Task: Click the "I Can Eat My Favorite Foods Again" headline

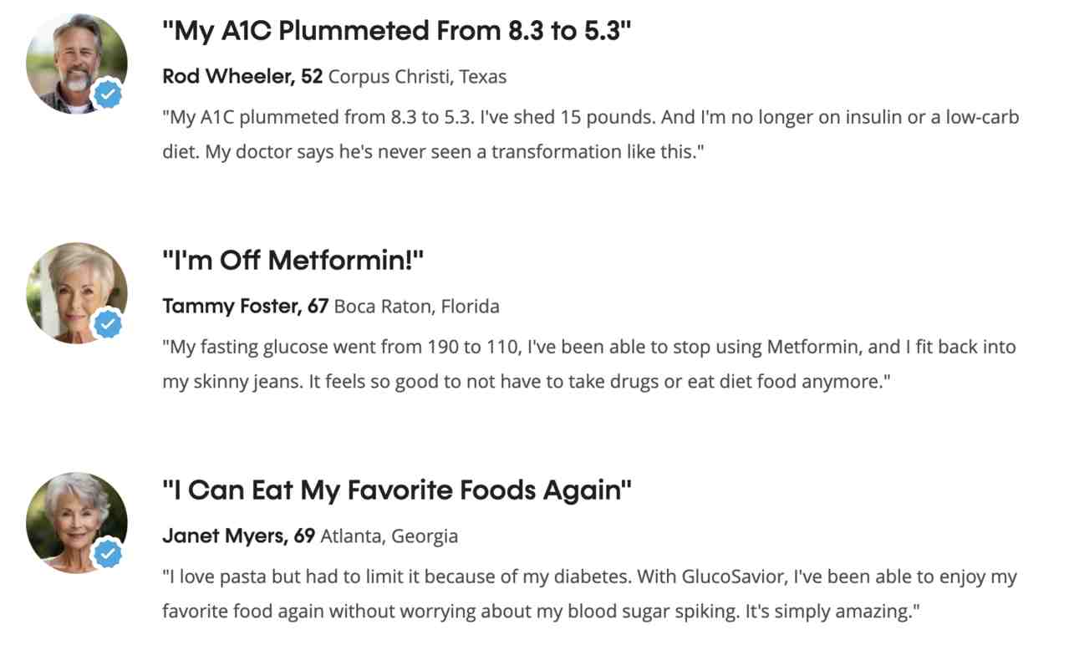Action: pos(396,490)
